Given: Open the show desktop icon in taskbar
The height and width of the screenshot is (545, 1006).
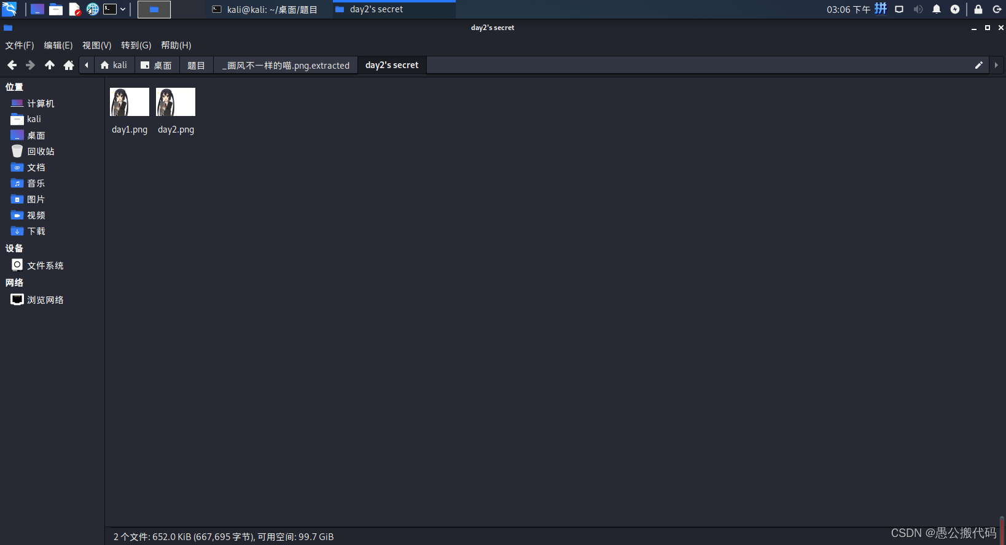Looking at the screenshot, I should 37,9.
